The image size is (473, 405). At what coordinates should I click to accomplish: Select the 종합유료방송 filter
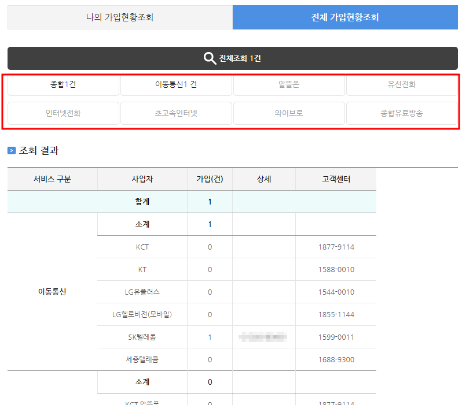point(402,113)
